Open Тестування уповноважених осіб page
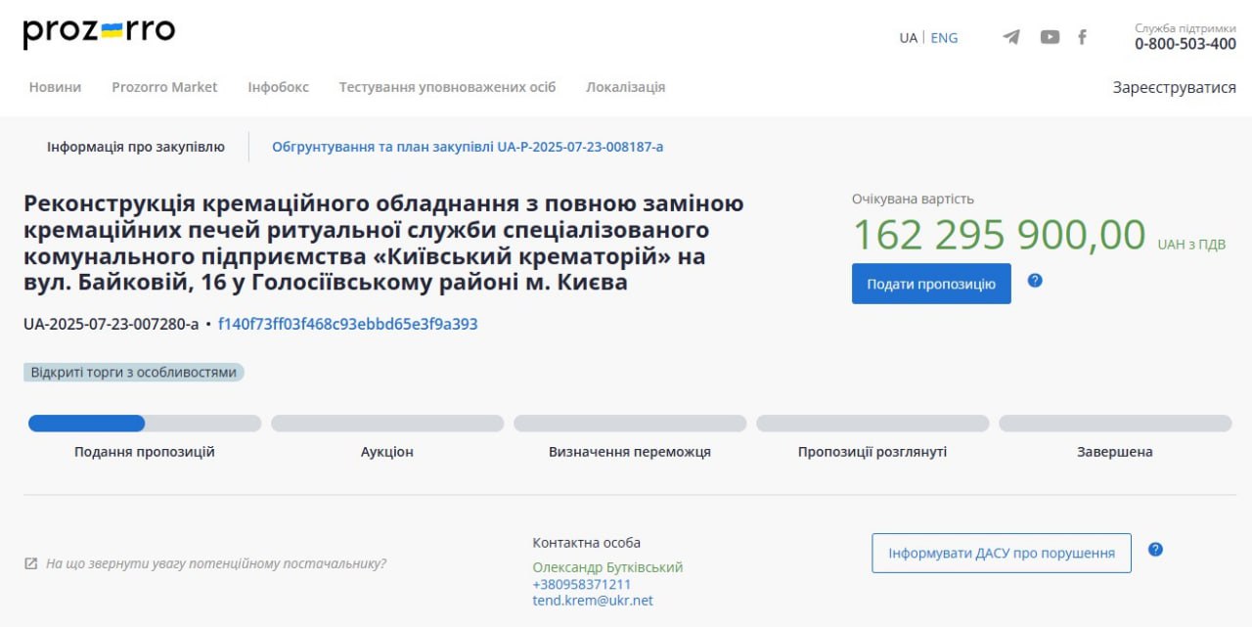 click(447, 87)
